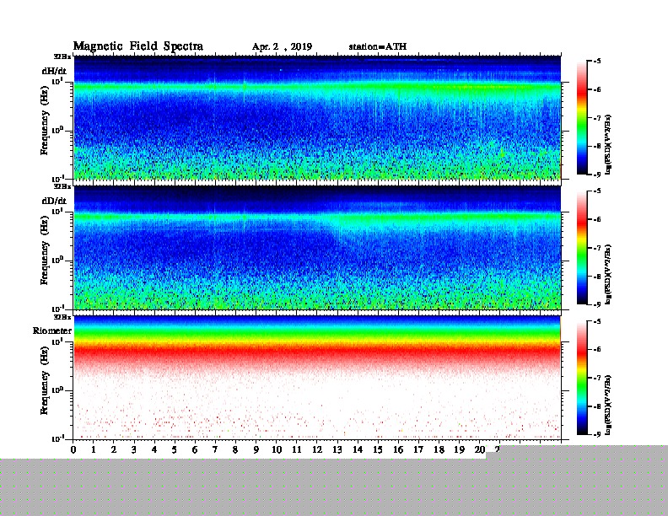
Task: Select the dD/dt panel label
Action: click(54, 201)
